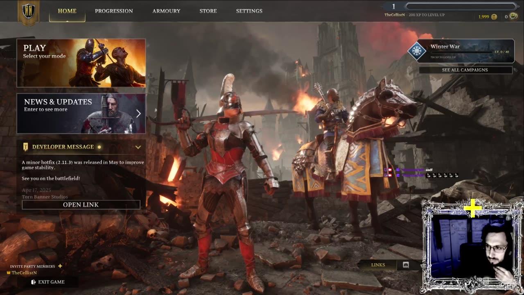This screenshot has height=295, width=524.
Task: Click the player level XP progress bar
Action: point(461,6)
